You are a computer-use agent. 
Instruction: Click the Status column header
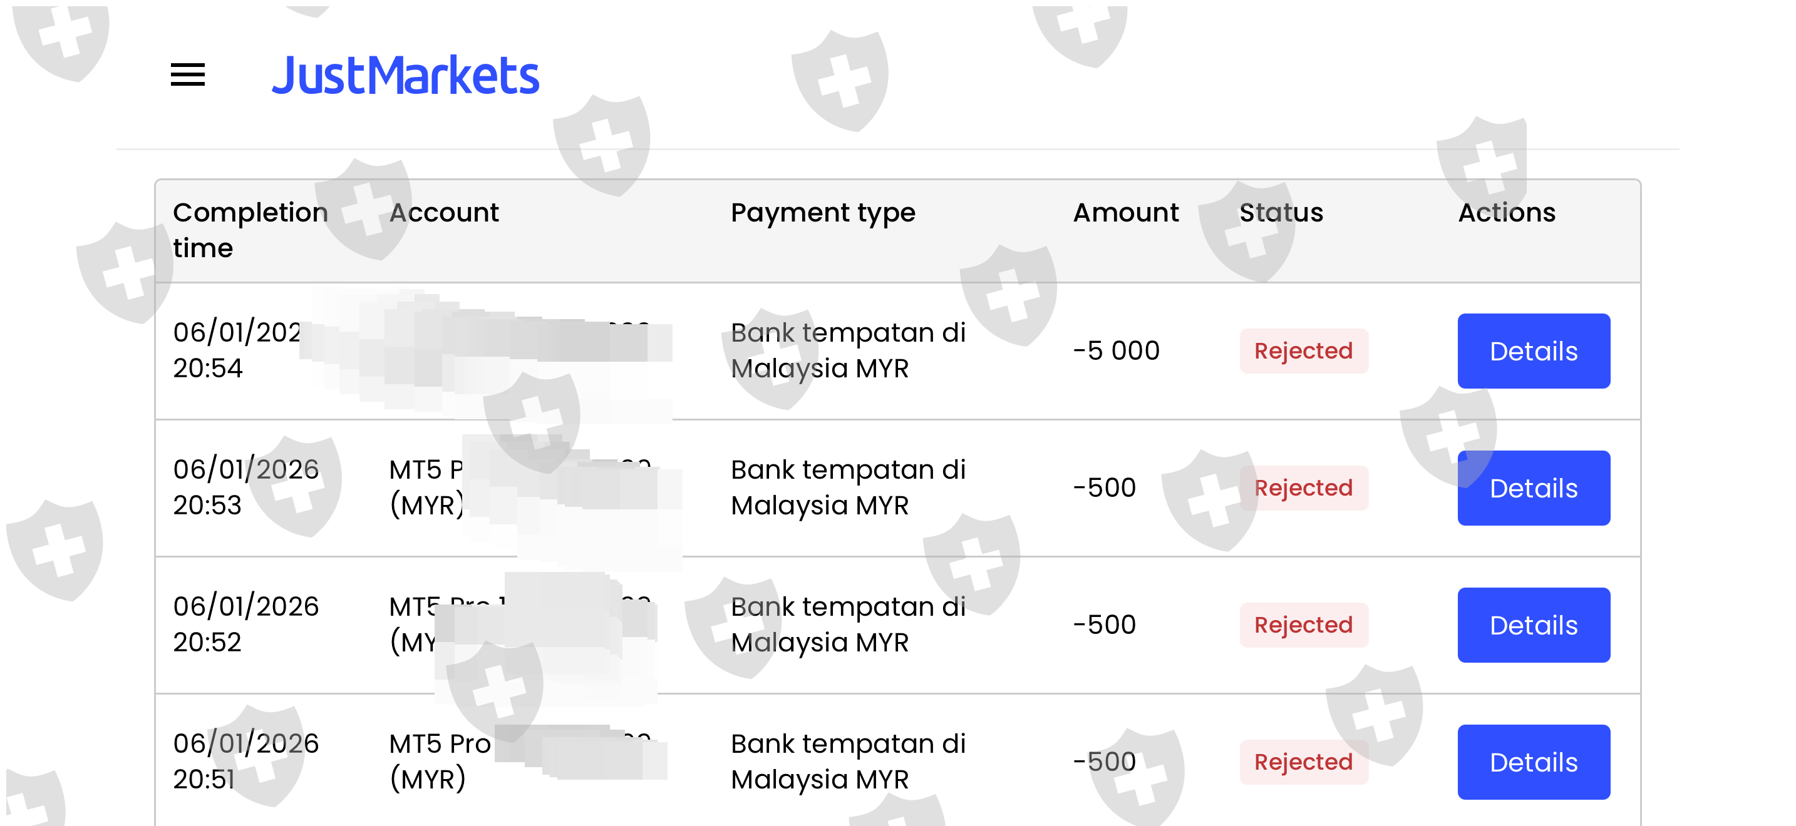point(1281,212)
